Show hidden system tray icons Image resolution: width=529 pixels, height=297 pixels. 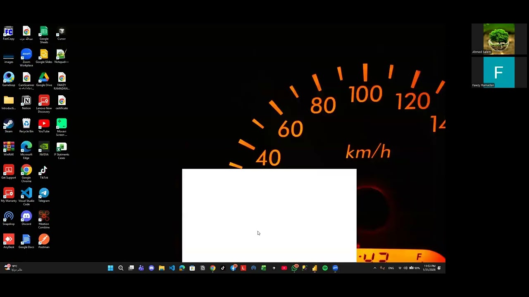pyautogui.click(x=375, y=268)
